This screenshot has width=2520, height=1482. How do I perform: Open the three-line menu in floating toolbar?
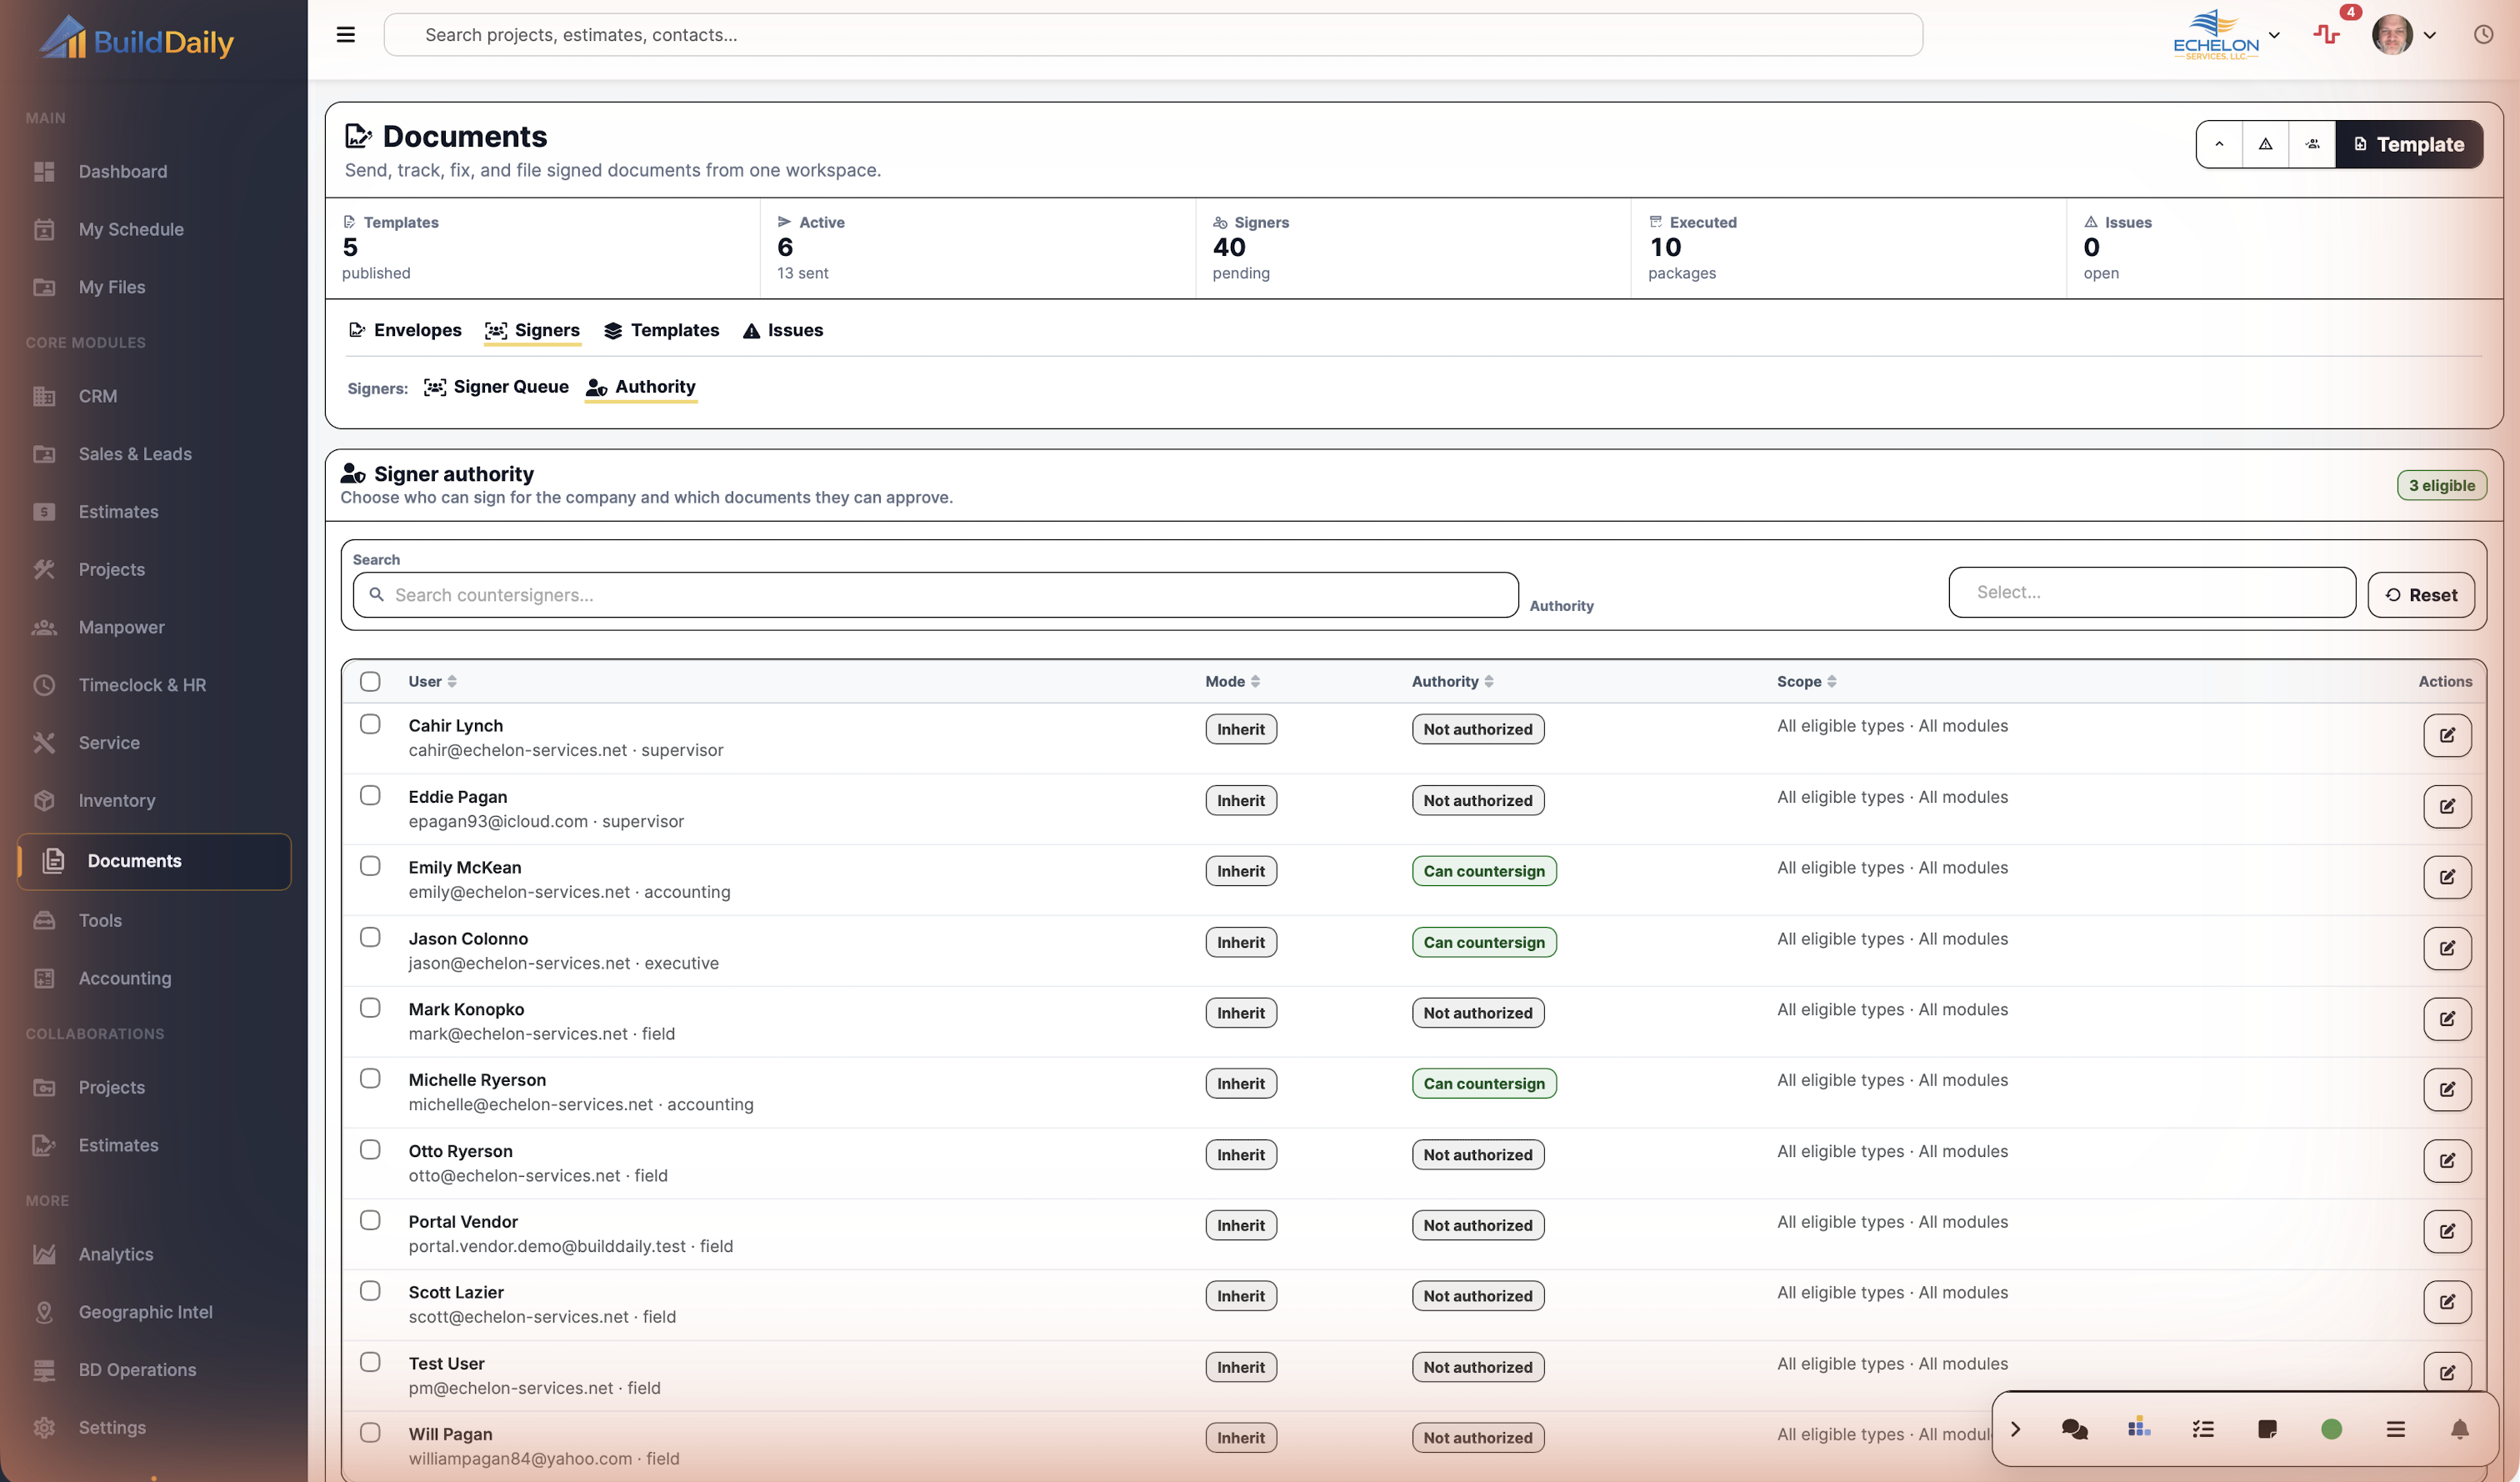click(2395, 1429)
